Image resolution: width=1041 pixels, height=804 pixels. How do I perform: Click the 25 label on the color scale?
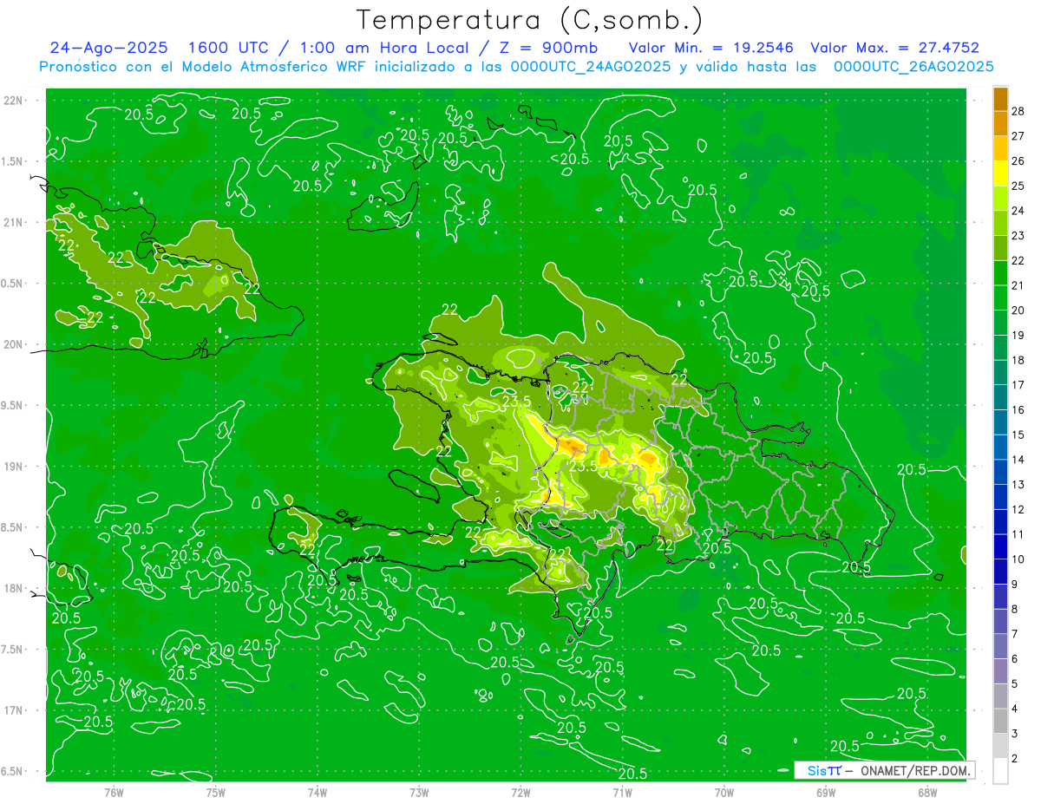[1018, 186]
